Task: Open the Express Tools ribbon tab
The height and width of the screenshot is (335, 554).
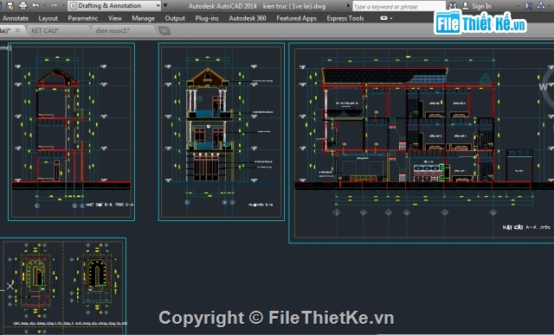Action: 345,18
